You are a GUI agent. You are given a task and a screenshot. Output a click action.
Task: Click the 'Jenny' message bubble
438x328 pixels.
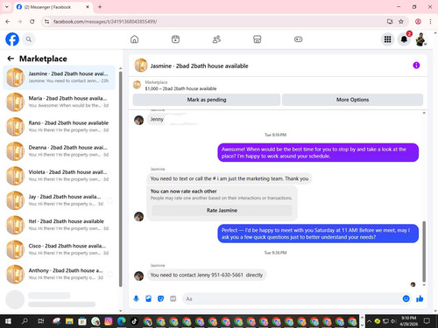click(157, 119)
